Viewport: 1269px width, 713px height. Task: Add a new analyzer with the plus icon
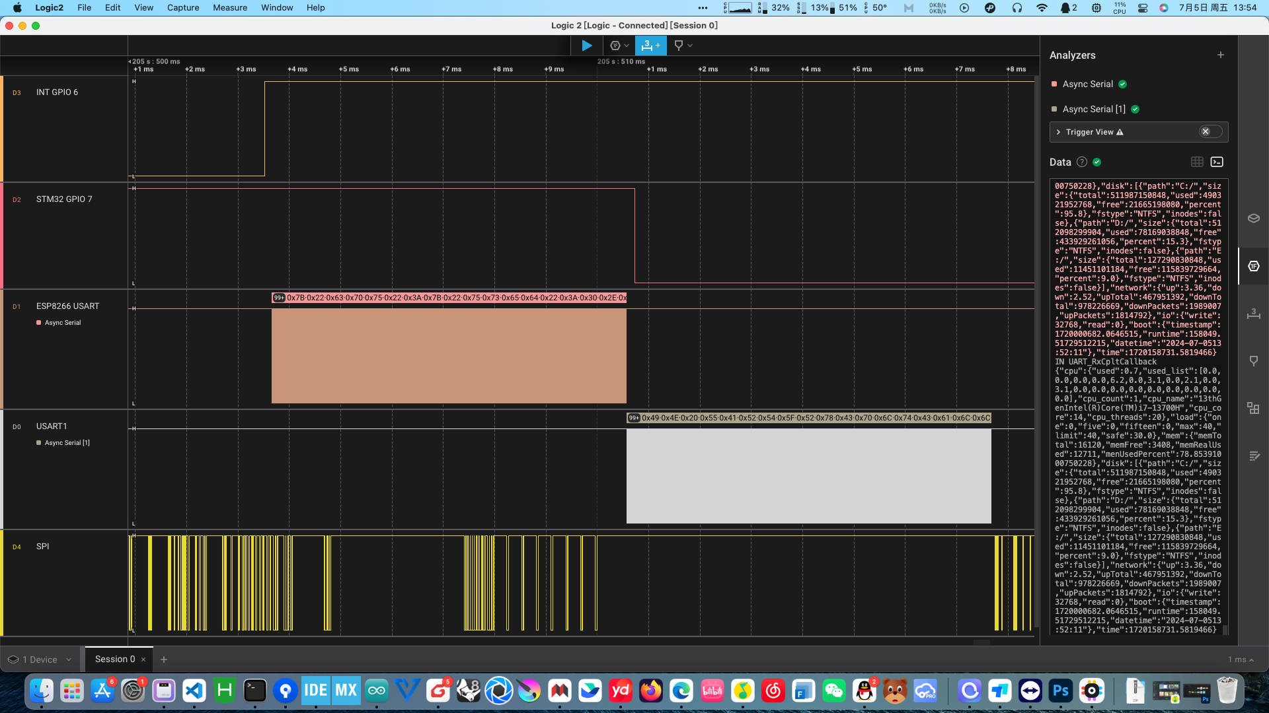1221,55
